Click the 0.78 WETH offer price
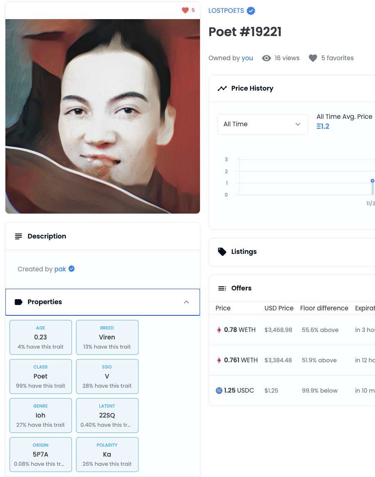375x477 pixels. point(240,330)
